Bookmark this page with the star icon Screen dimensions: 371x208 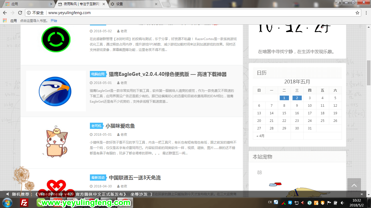click(x=357, y=13)
